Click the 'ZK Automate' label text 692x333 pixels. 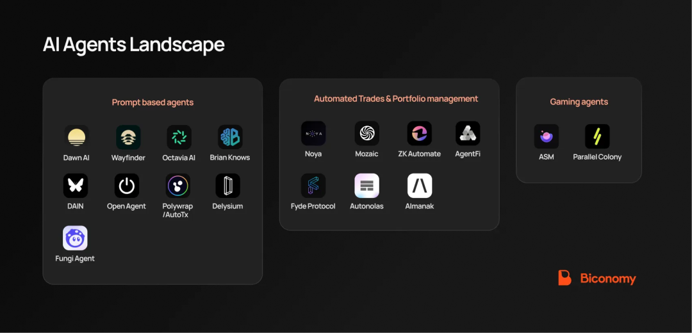click(419, 154)
